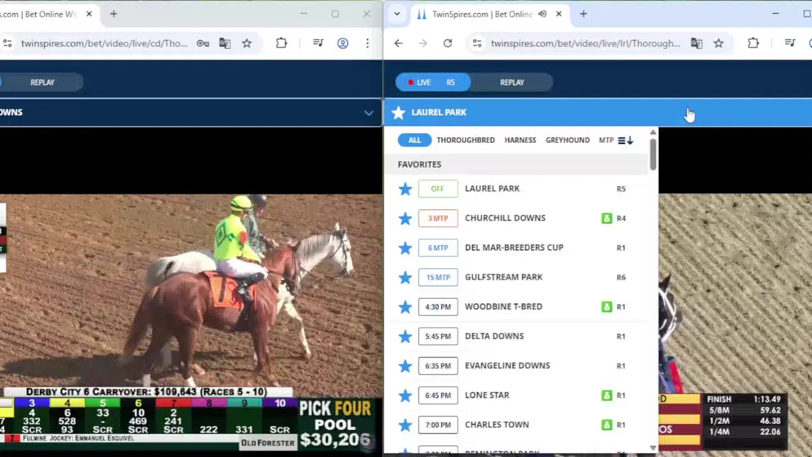
Task: Open the three-dot menu in the left browser
Action: click(x=367, y=43)
